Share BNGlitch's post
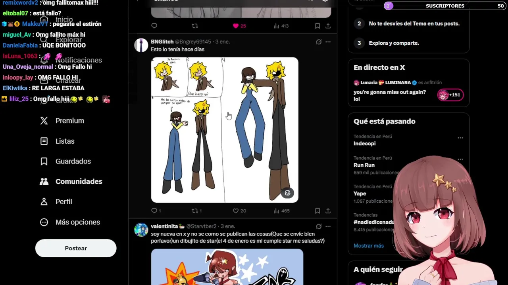Image resolution: width=508 pixels, height=285 pixels. (328, 211)
